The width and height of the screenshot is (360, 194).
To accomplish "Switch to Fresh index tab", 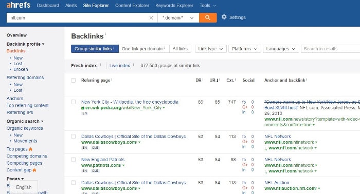I will 84,66.
